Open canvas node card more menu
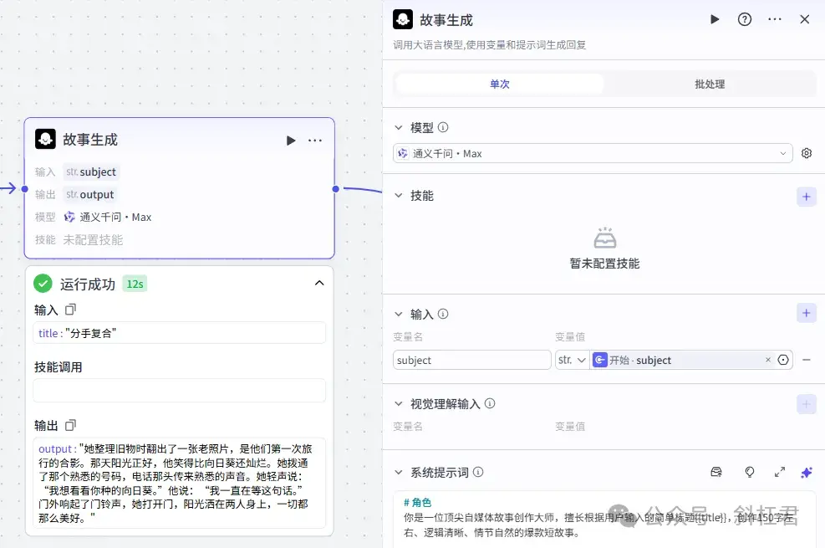The width and height of the screenshot is (825, 548). point(314,141)
